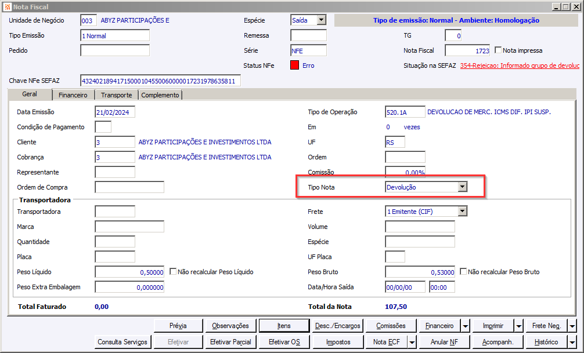
Task: Click the Cliente code field
Action: pyautogui.click(x=115, y=142)
